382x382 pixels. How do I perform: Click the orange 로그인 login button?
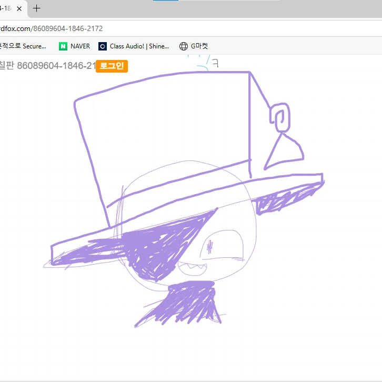[112, 66]
